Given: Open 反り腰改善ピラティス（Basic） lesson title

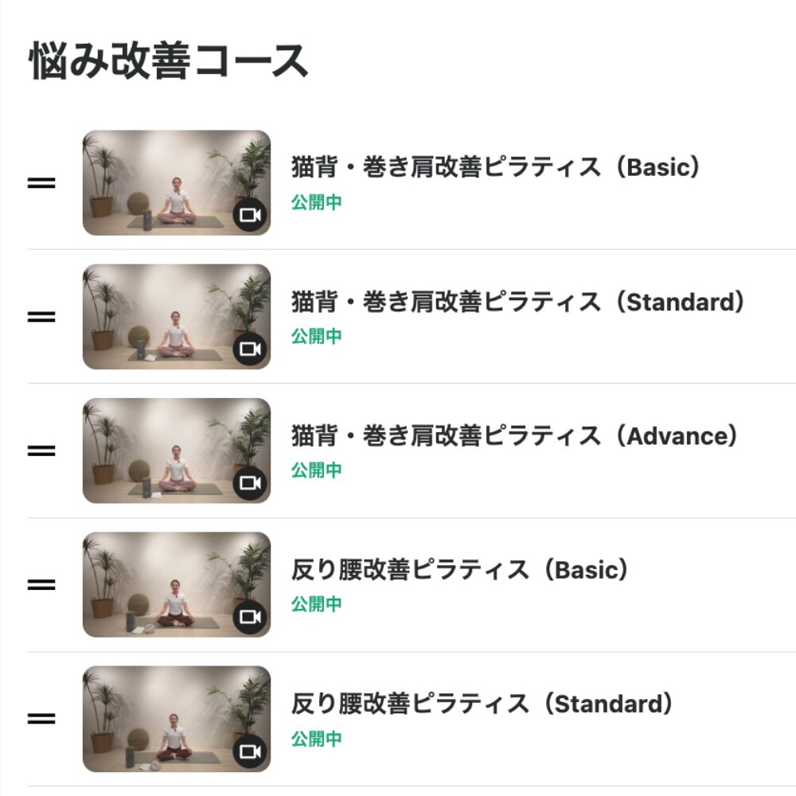Looking at the screenshot, I should point(459,570).
